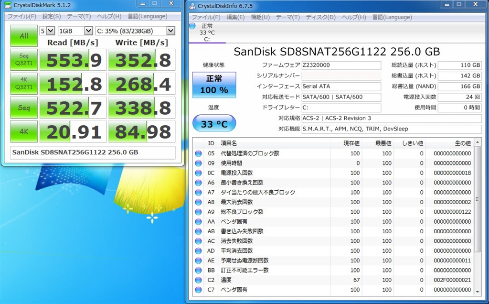The image size is (489, 304).
Task: Open ディスク(D) menu in CrystalDiskInfo
Action: [320, 17]
